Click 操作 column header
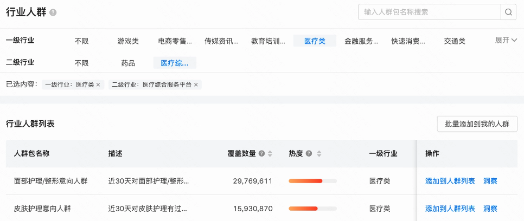Screen dimensions: 524x221 tap(432, 154)
